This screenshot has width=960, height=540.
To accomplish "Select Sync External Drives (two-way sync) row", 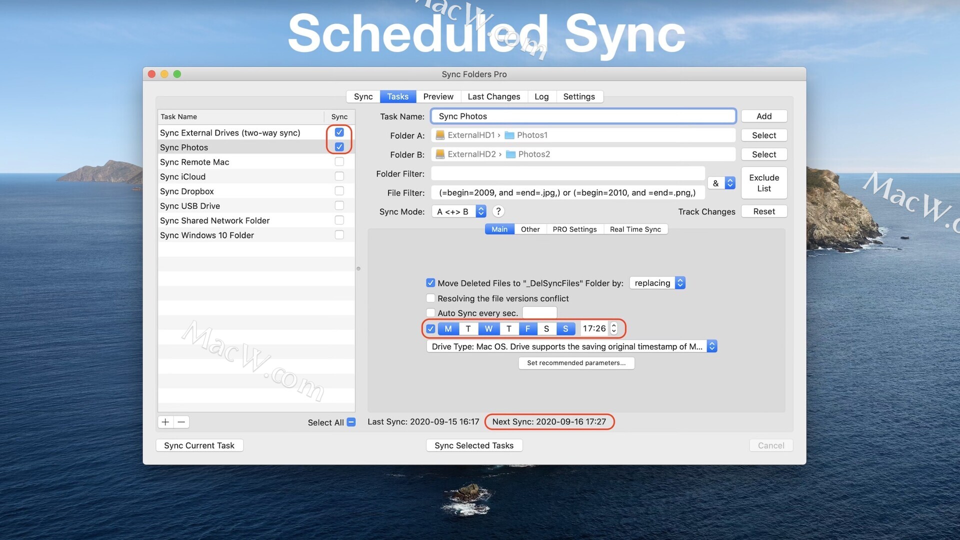I will 256,132.
